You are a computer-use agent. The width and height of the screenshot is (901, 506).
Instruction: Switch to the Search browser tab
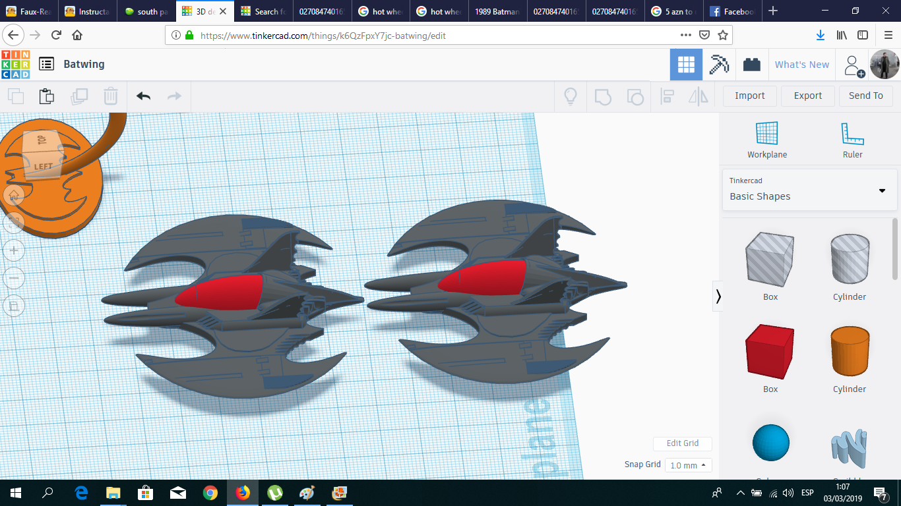(x=264, y=11)
